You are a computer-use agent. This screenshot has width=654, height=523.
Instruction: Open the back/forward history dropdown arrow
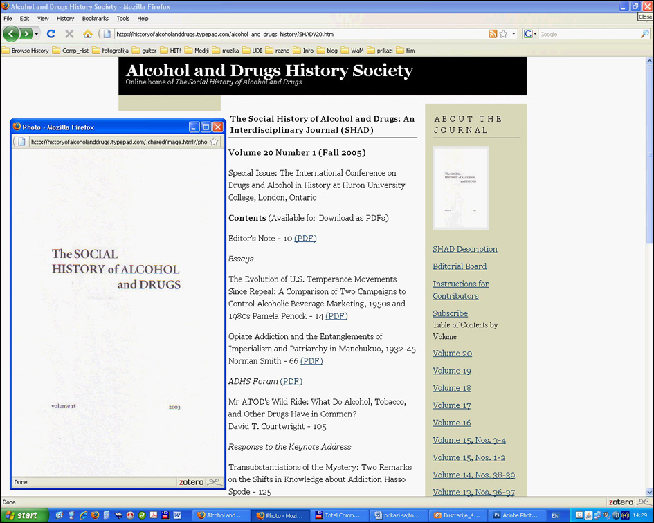tap(37, 34)
